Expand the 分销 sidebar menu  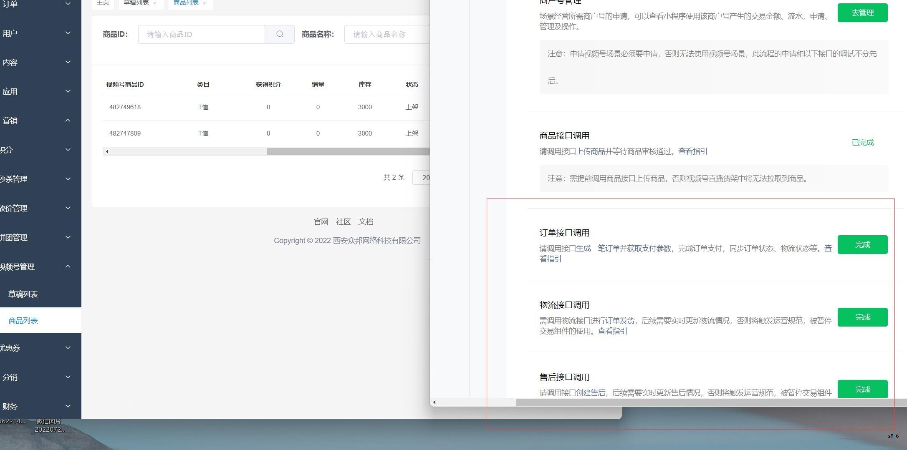[68, 377]
